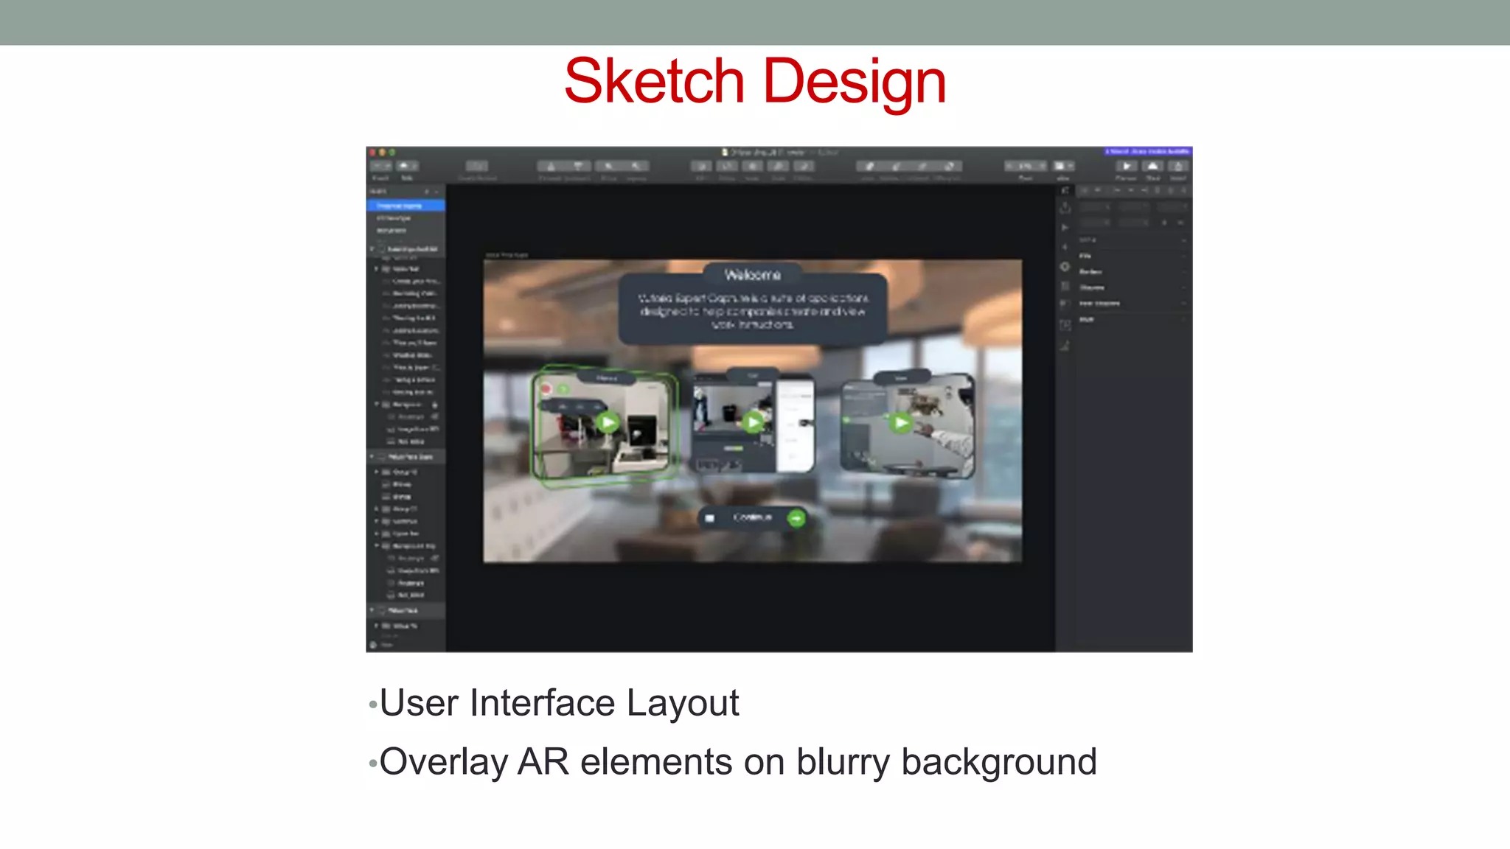
Task: Click the upload arrow icon in inspector strip
Action: pyautogui.click(x=1065, y=208)
